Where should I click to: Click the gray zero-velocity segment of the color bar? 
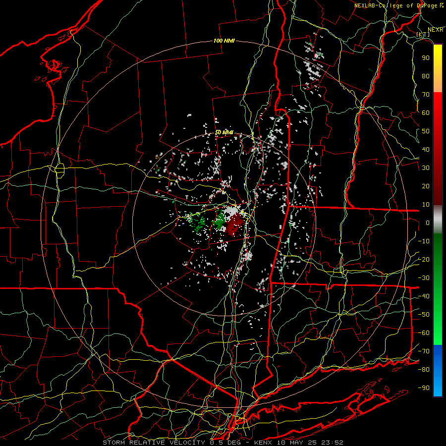point(438,220)
